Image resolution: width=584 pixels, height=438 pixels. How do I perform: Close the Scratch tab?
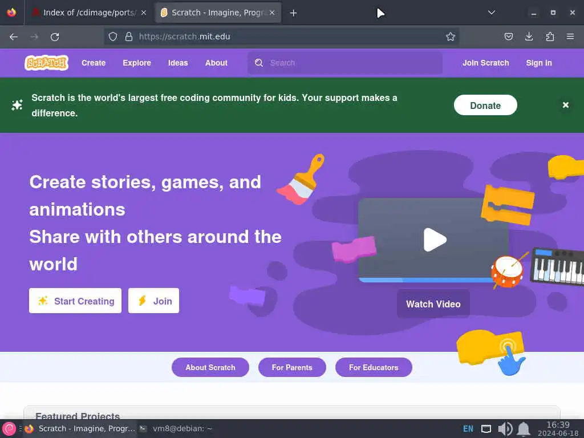click(x=272, y=13)
